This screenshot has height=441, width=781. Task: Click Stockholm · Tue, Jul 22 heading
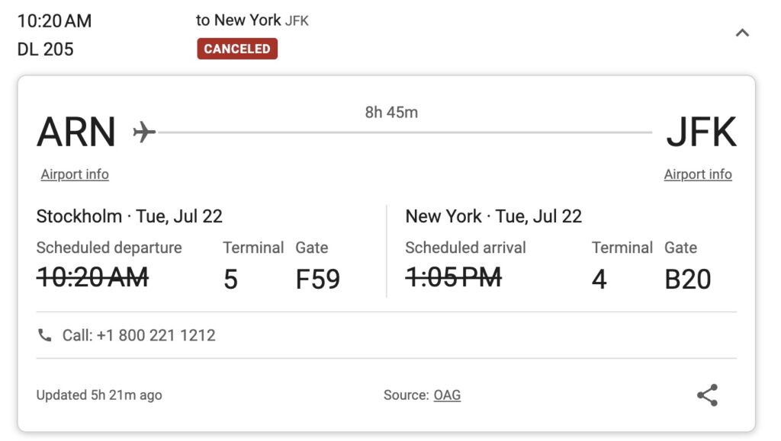click(130, 216)
